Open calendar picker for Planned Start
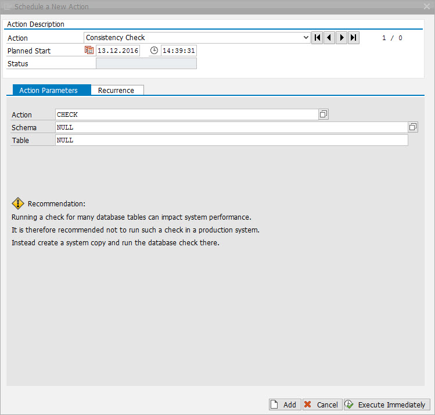Image resolution: width=435 pixels, height=415 pixels. 89,50
